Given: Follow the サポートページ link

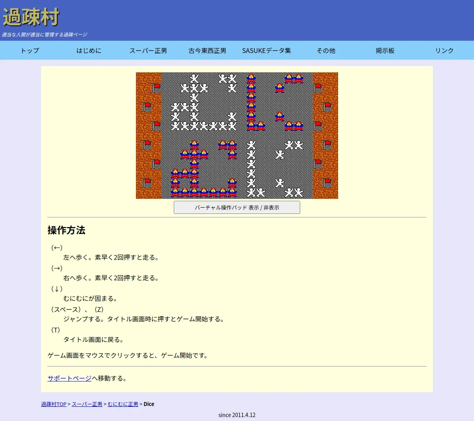Looking at the screenshot, I should [x=70, y=378].
